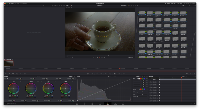Open the Custom curves mode dropdown

pos(138,76)
